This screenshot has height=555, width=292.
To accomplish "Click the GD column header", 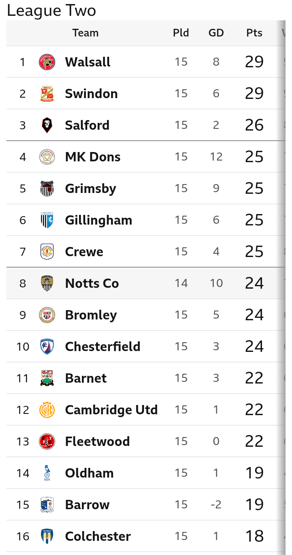I will 216,33.
